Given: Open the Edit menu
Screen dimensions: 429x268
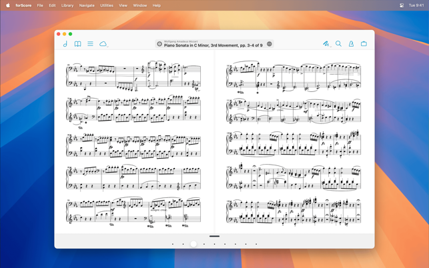Looking at the screenshot, I should [52, 5].
